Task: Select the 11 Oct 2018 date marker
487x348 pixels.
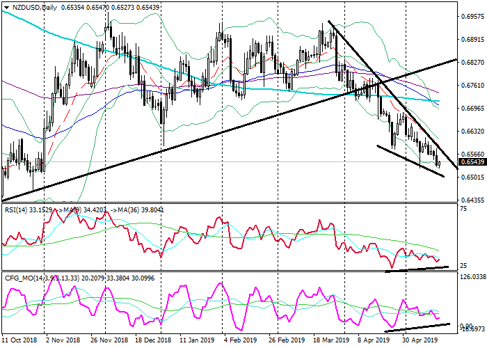Action: 20,342
